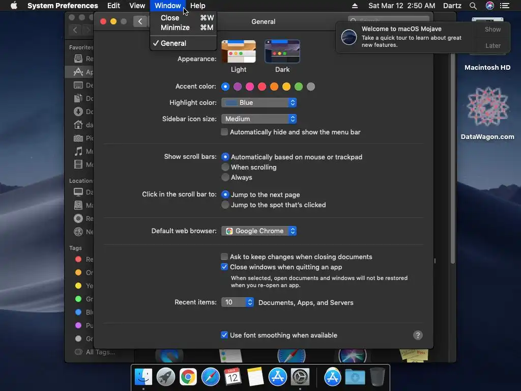Select red accent color
This screenshot has width=521, height=391.
[x=262, y=87]
